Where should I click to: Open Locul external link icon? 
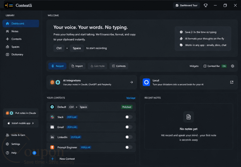(x=232, y=82)
